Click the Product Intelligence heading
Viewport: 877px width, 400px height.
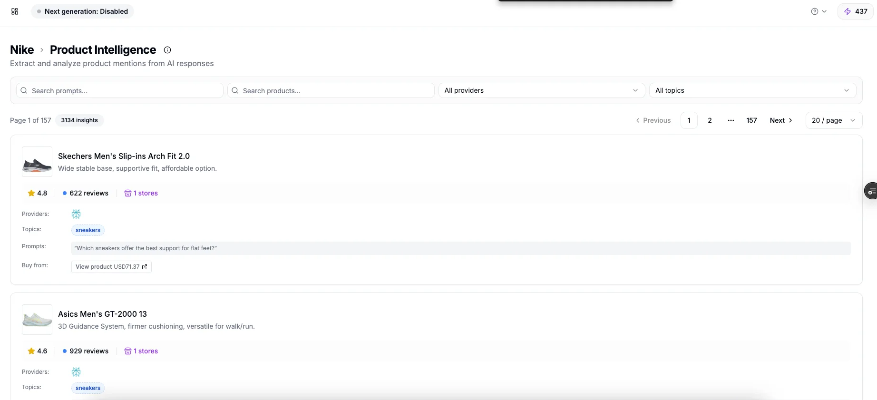[x=103, y=50]
